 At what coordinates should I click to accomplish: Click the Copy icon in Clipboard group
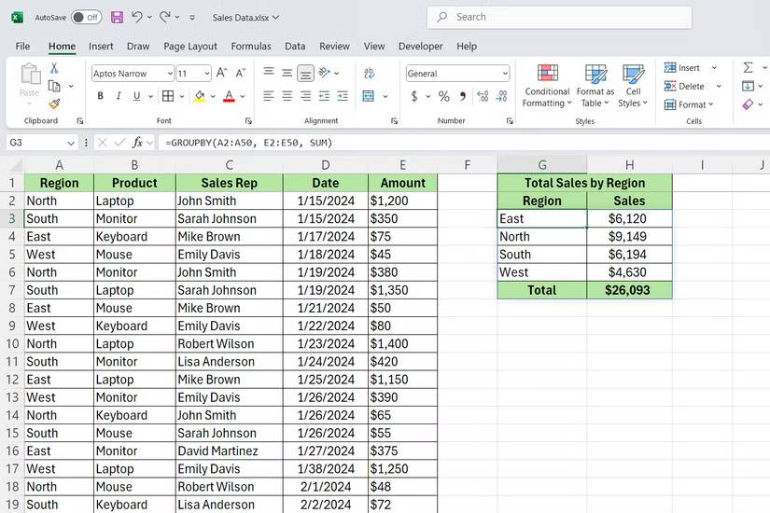(54, 87)
